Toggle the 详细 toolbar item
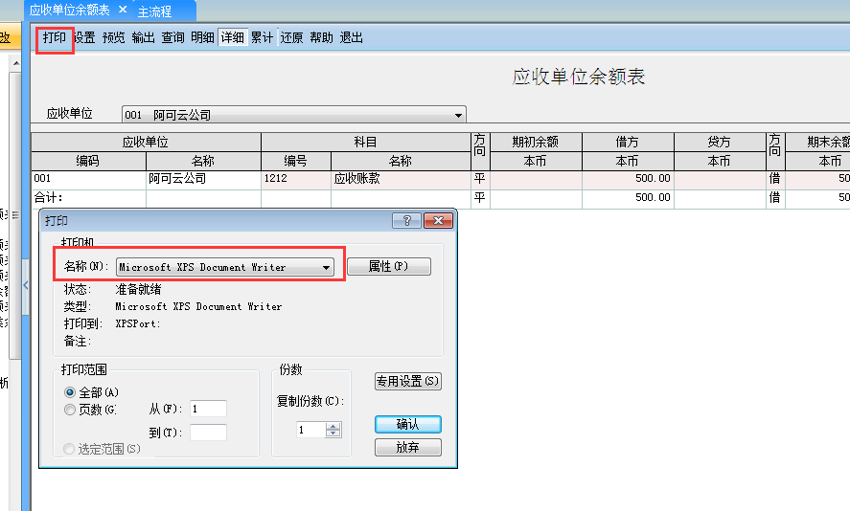Screen dimensions: 850x511 pos(233,37)
